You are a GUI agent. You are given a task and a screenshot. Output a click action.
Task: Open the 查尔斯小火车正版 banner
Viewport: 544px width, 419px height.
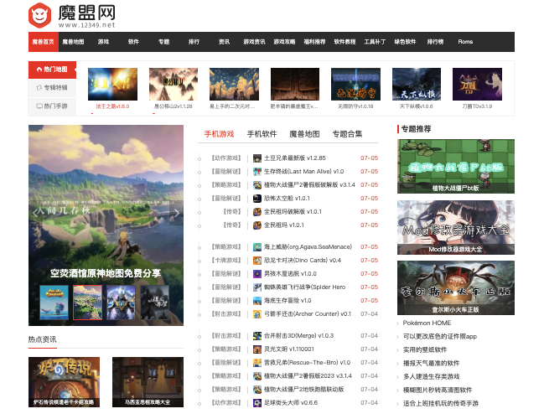[456, 288]
